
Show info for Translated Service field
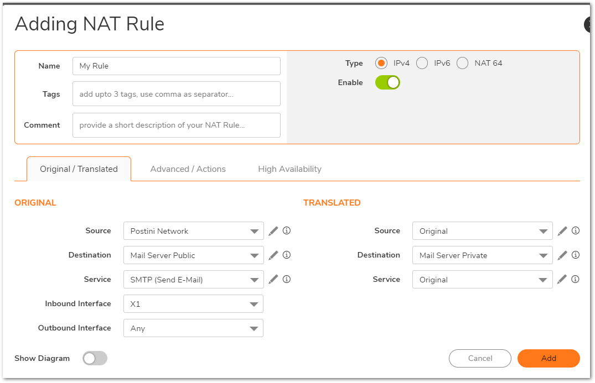[576, 279]
